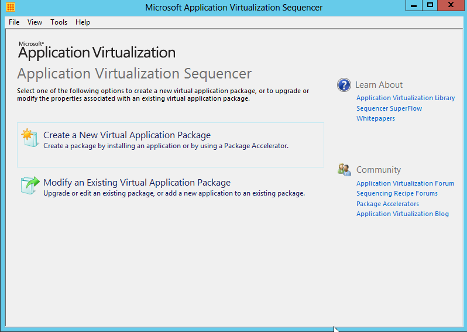Open the View menu
This screenshot has width=467, height=332.
tap(35, 22)
